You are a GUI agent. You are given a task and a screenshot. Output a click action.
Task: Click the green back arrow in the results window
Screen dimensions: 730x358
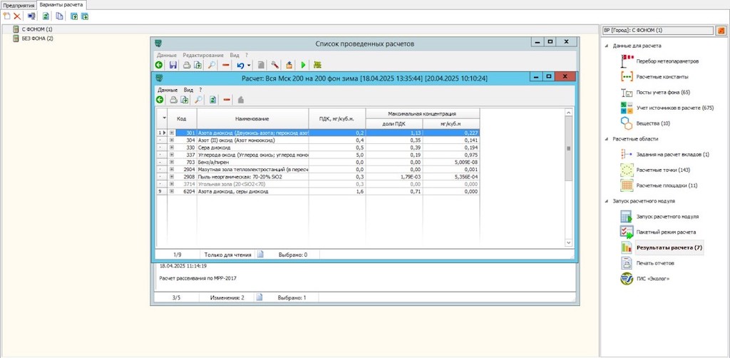click(x=160, y=101)
